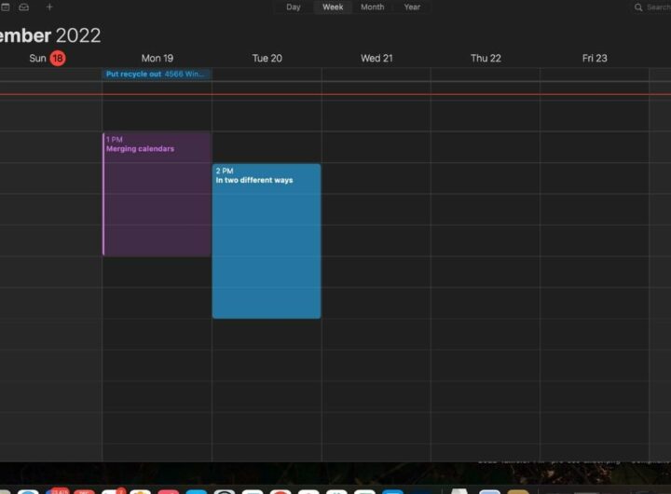Select the Thu 22 column header
The width and height of the screenshot is (671, 494).
486,58
